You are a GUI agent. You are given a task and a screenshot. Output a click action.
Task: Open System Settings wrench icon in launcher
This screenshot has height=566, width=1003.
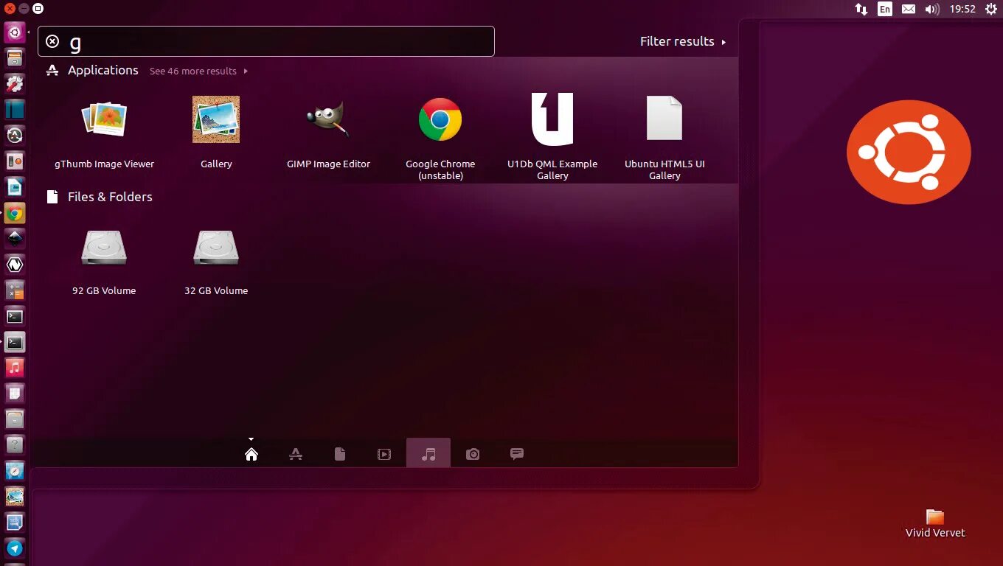(15, 84)
